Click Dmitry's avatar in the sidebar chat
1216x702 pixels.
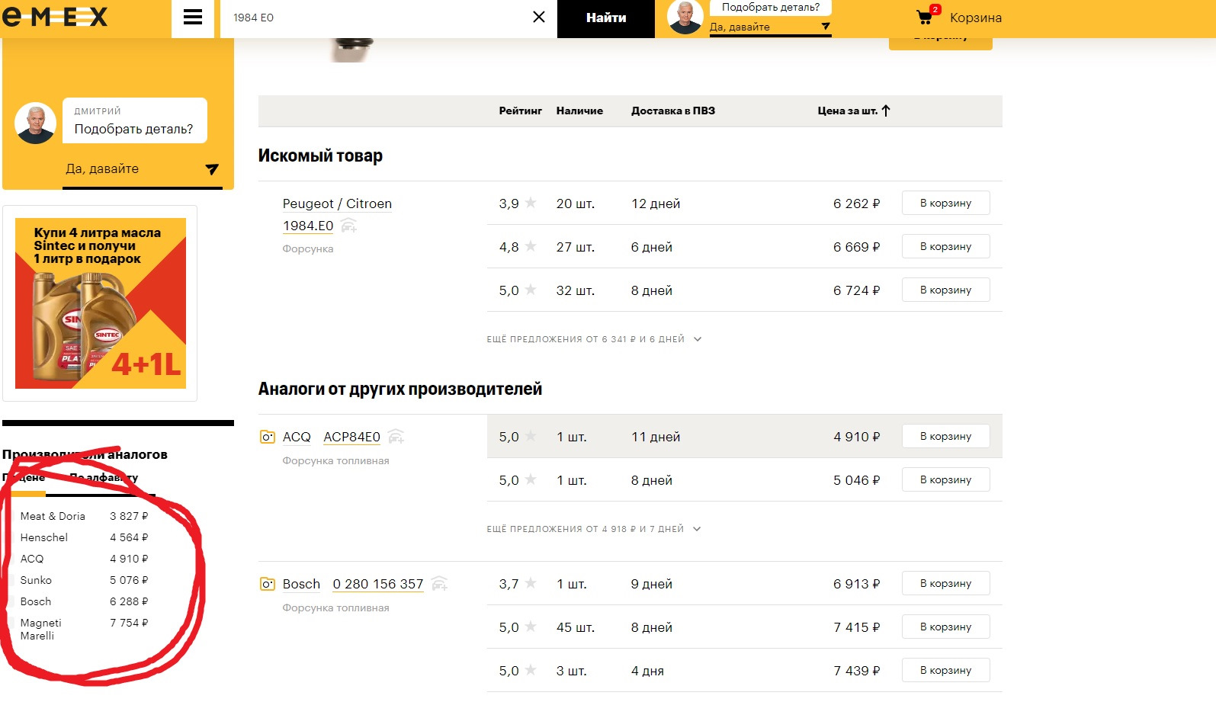pos(35,123)
